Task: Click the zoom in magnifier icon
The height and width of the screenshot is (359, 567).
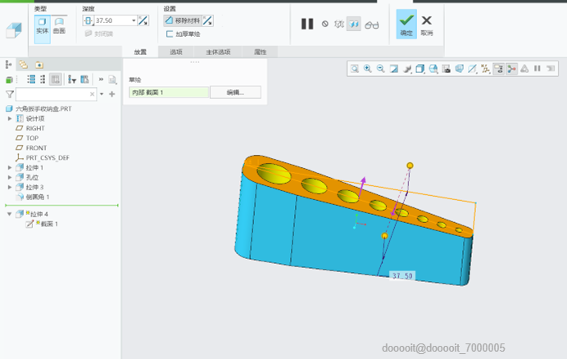Action: pyautogui.click(x=368, y=68)
